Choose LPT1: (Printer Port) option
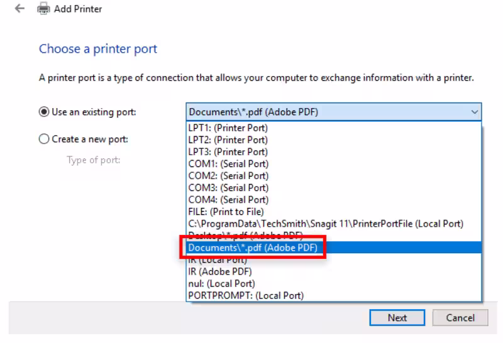 228,128
